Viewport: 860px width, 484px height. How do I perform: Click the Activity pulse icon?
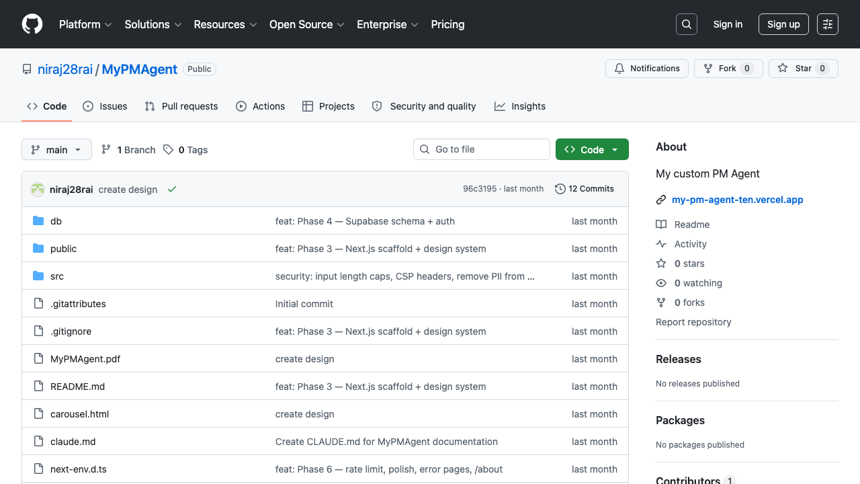pyautogui.click(x=661, y=244)
